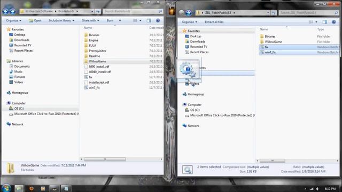
Task: Change view icon in ZBL_PatchPublic toolbar
Action: 311,22
